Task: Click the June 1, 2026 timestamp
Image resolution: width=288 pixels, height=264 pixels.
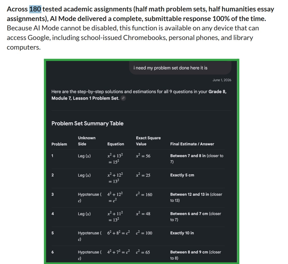Action: tap(222, 80)
